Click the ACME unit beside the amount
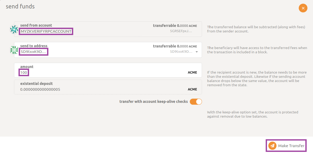 192,72
